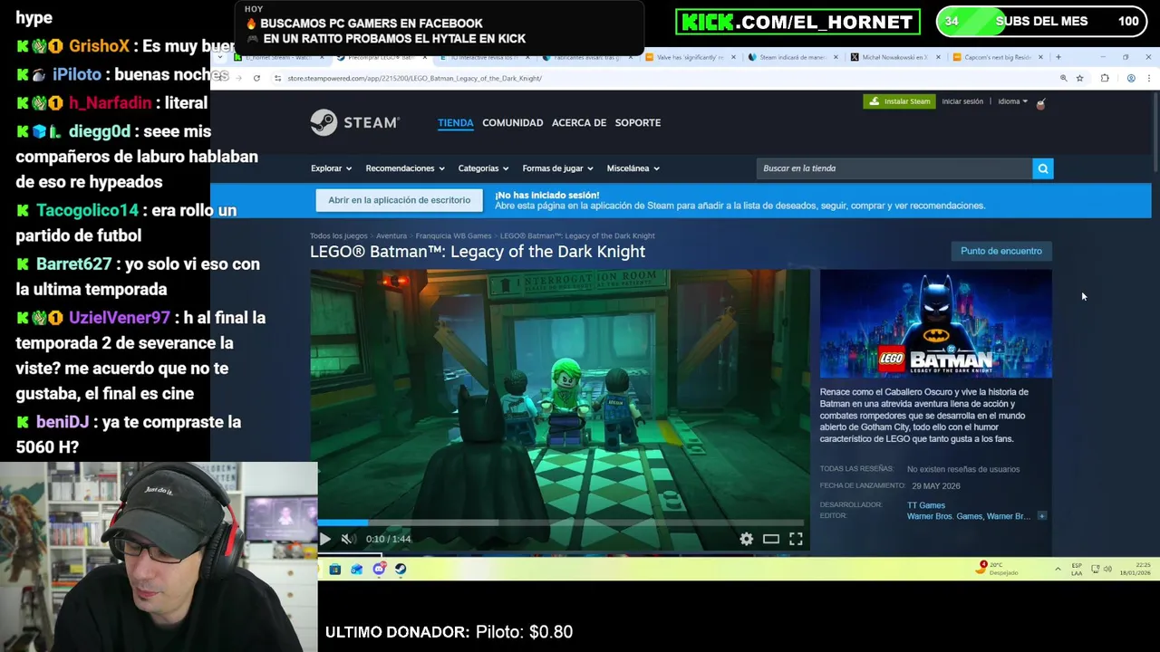The height and width of the screenshot is (652, 1160).
Task: Click the 29 MAY 2026 release date
Action: 935,486
